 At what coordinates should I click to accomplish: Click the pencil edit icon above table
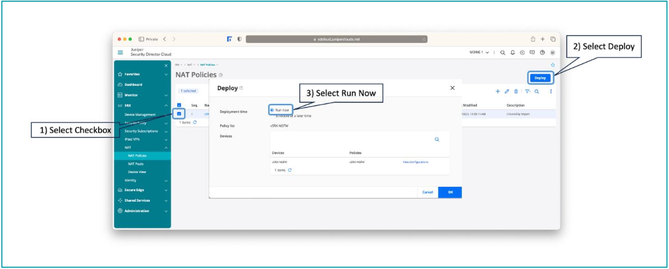507,92
